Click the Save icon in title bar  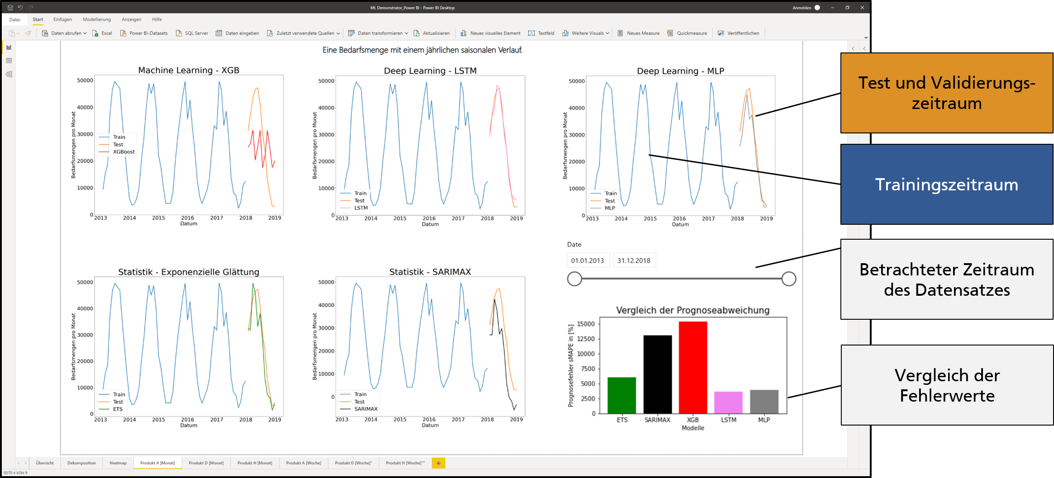click(10, 8)
